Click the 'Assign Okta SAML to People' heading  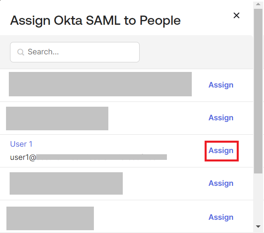tap(95, 20)
